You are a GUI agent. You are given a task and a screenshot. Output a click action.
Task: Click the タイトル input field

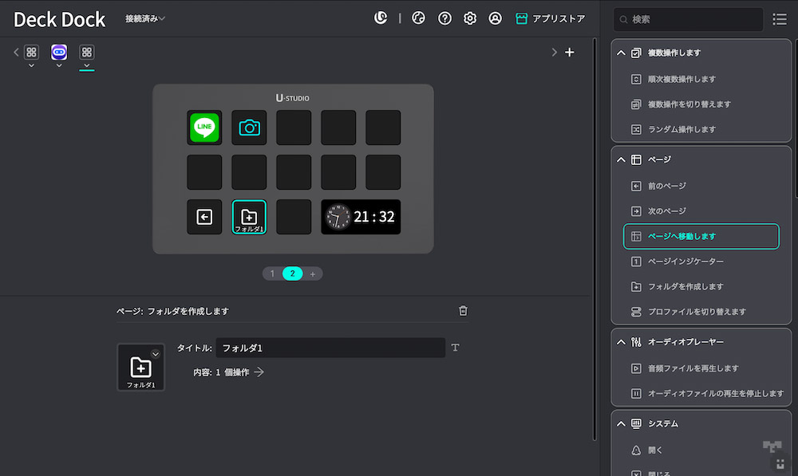[330, 348]
